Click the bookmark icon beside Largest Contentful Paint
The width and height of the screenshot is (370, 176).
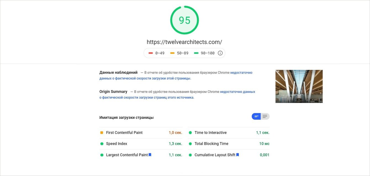[x=150, y=155]
